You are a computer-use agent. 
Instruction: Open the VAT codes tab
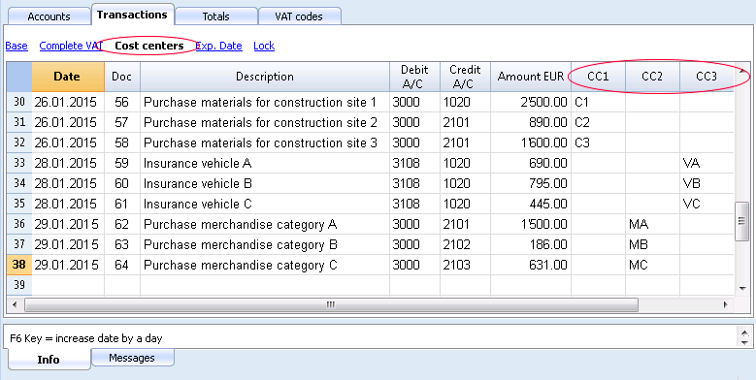(x=300, y=16)
